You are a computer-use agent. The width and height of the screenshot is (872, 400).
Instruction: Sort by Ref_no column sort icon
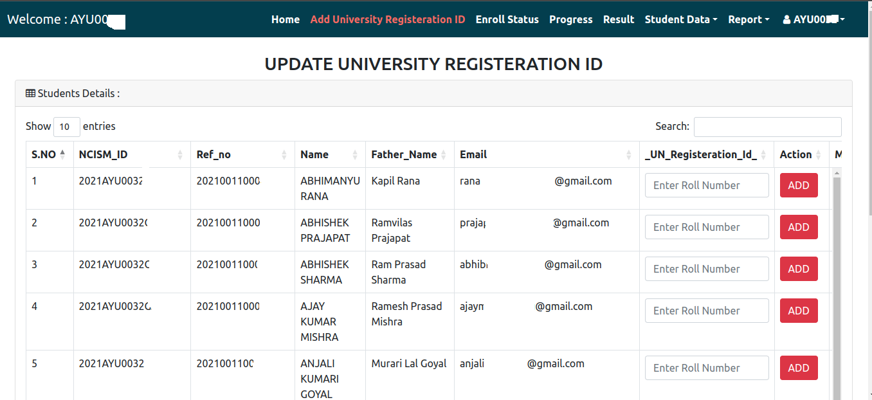coord(284,154)
